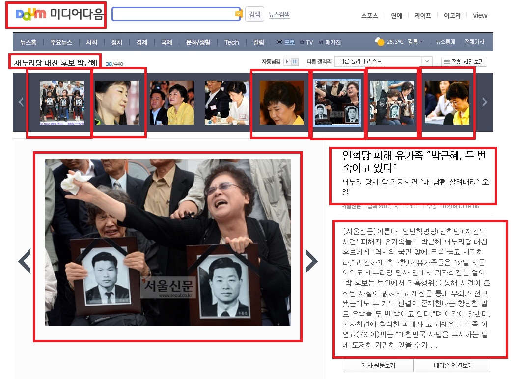The image size is (525, 379).
Task: Select last thumbnail of woman in yellow
Action: point(446,103)
